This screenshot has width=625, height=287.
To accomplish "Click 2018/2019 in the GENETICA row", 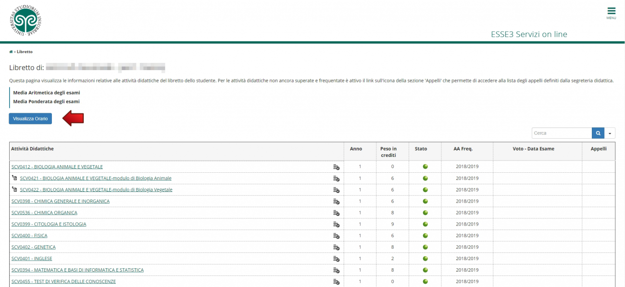I will click(x=467, y=248).
